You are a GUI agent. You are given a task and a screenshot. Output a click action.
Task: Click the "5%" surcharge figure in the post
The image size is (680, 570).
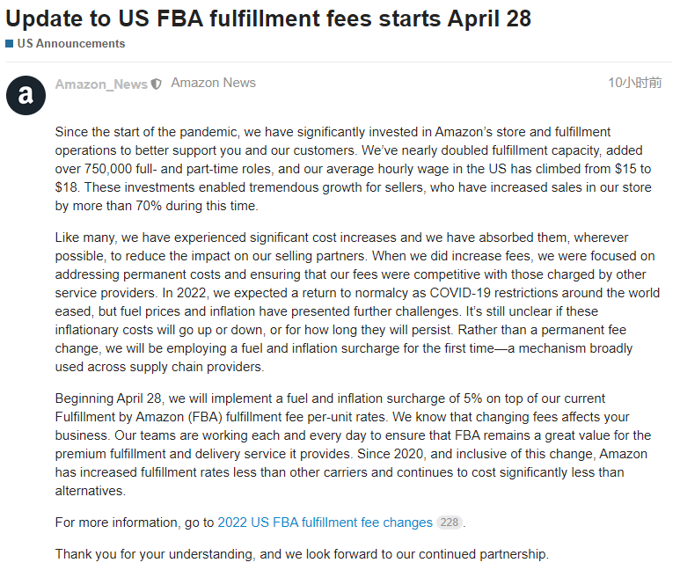pyautogui.click(x=472, y=398)
